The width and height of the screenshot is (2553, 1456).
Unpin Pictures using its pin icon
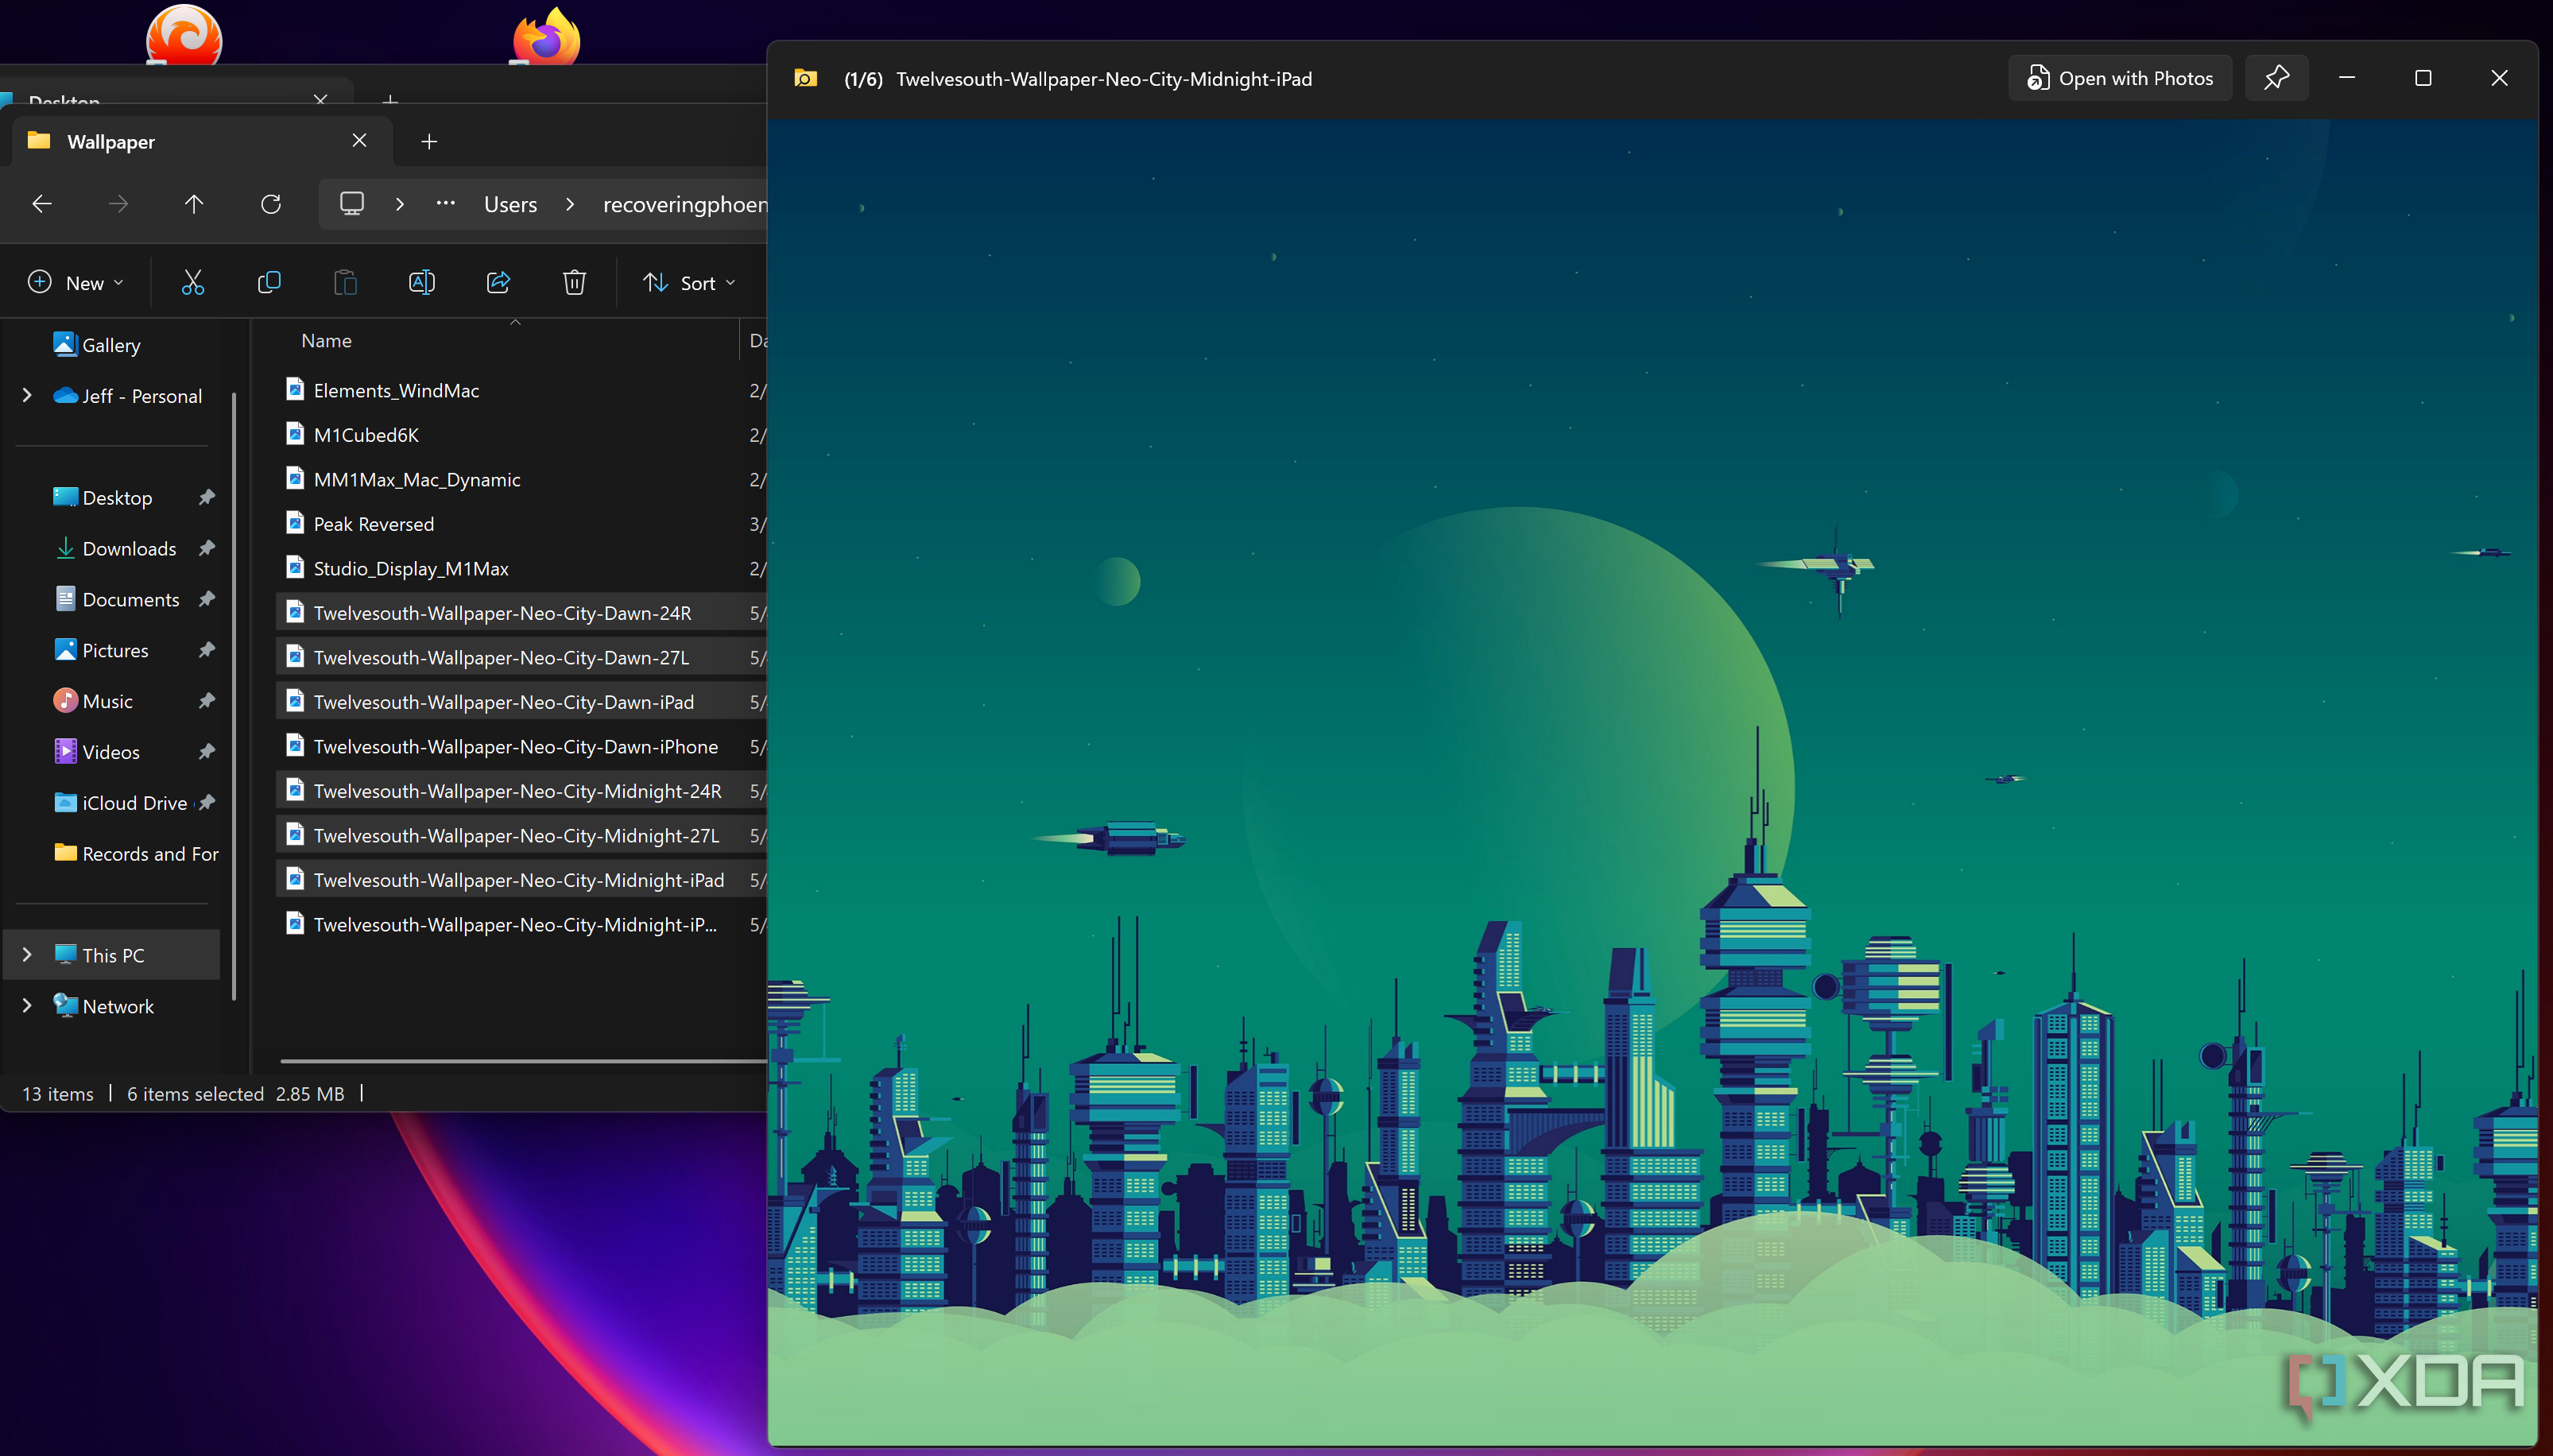tap(206, 650)
